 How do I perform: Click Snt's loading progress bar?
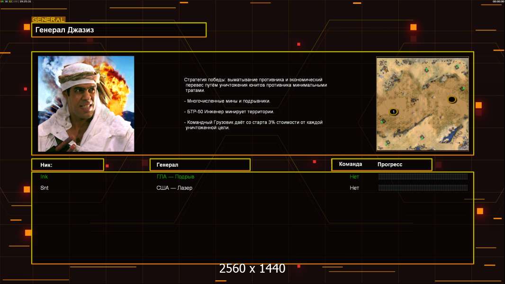coord(423,188)
